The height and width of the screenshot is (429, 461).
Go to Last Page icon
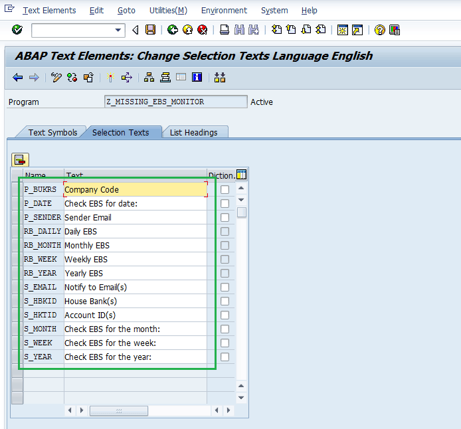pyautogui.click(x=321, y=30)
